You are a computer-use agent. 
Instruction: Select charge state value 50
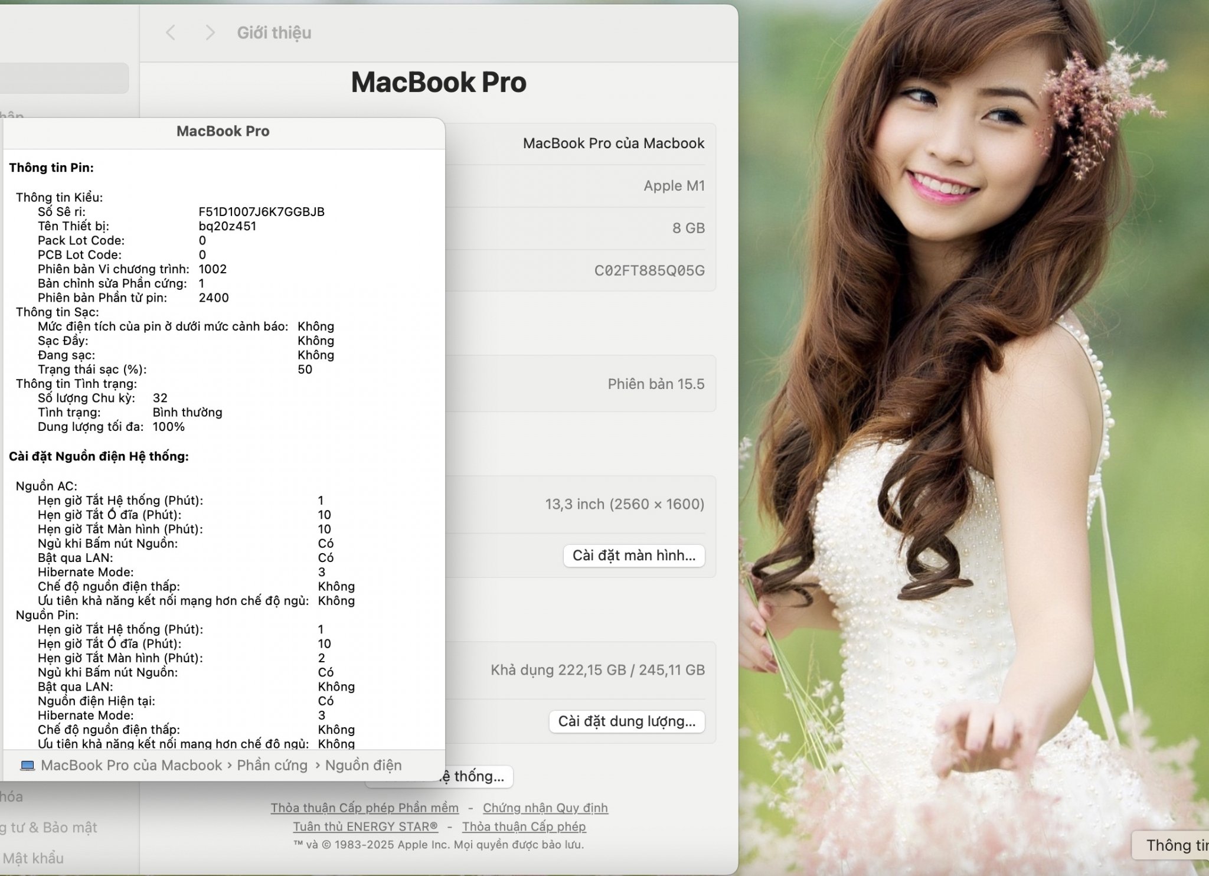pos(305,370)
